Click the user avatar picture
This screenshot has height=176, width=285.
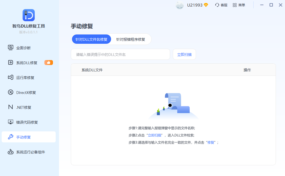coord(180,5)
